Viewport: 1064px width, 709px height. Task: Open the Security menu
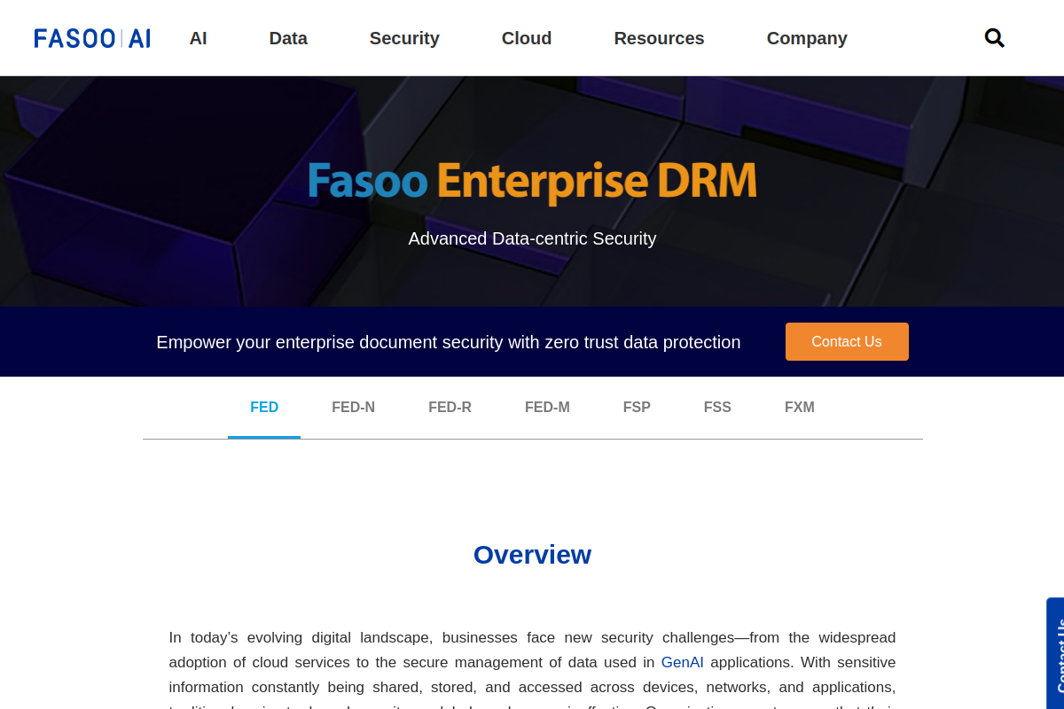pos(404,38)
